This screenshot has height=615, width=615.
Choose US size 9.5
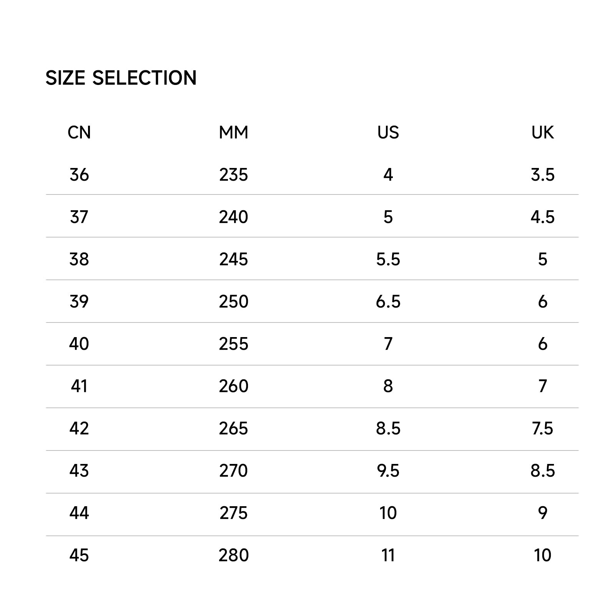point(388,471)
